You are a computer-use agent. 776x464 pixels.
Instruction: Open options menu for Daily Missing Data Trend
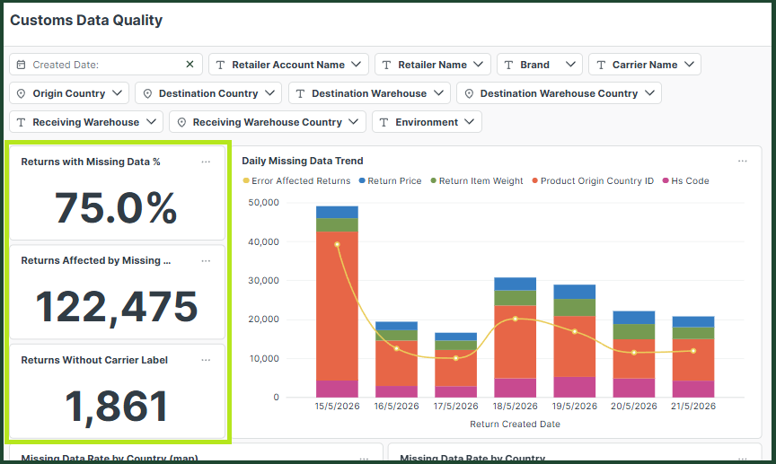pos(743,161)
